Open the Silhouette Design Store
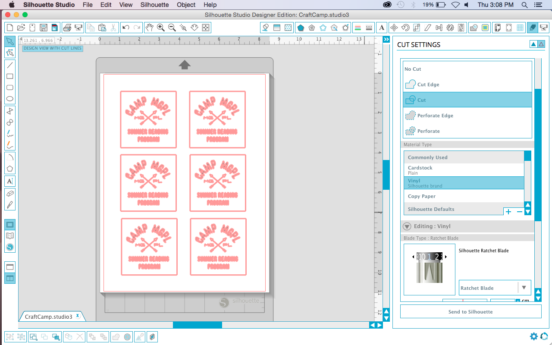 point(10,247)
